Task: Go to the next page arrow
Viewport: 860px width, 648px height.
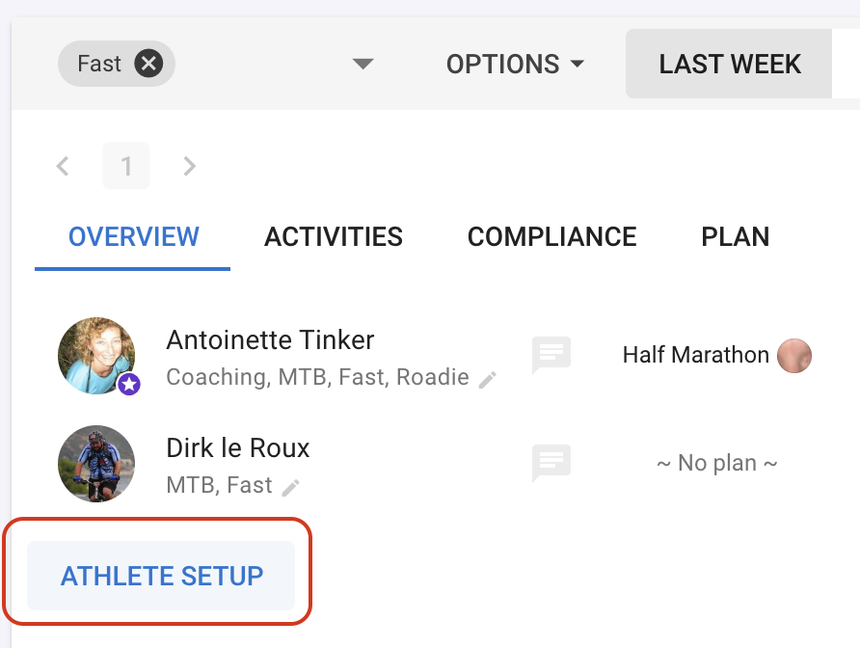Action: (190, 166)
